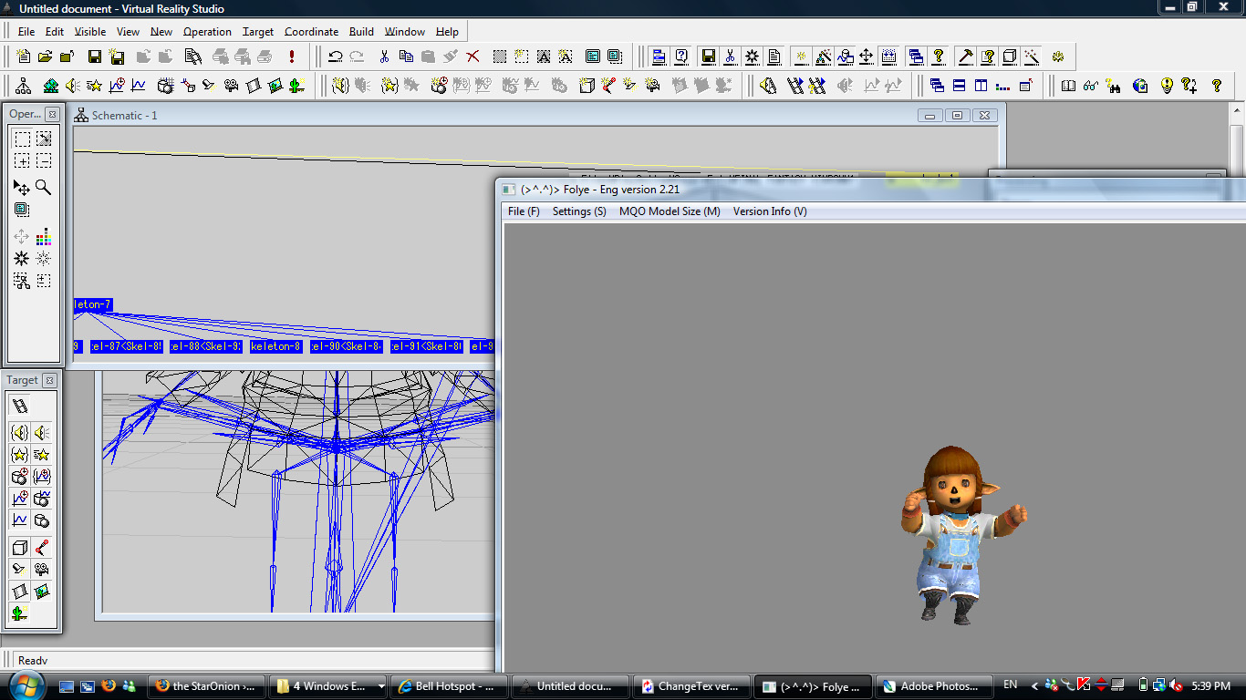Click the yellow question mark toolbar icon in the top row
This screenshot has height=700, width=1246.
tap(938, 57)
